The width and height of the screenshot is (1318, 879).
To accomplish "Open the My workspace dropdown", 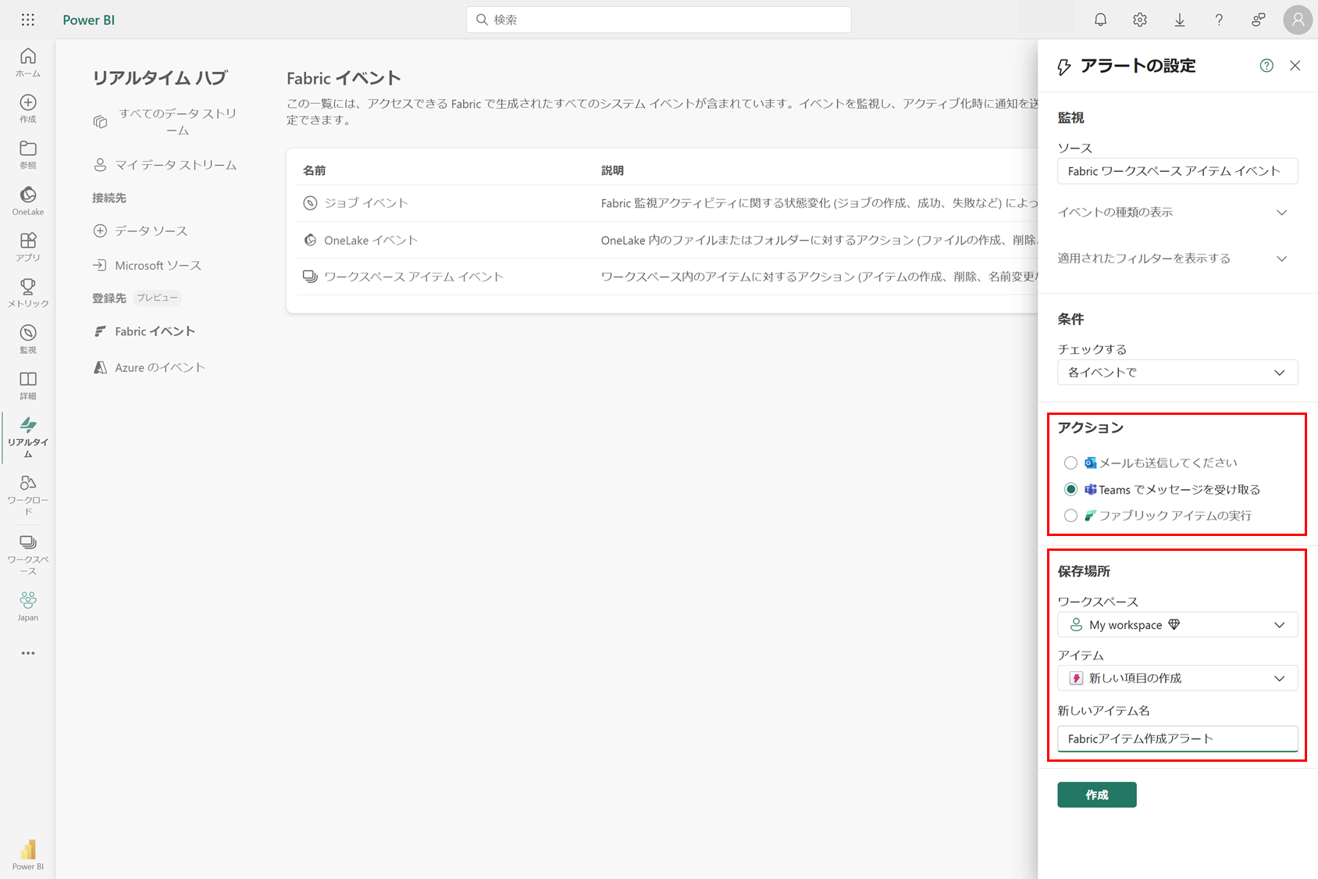I will [x=1177, y=625].
